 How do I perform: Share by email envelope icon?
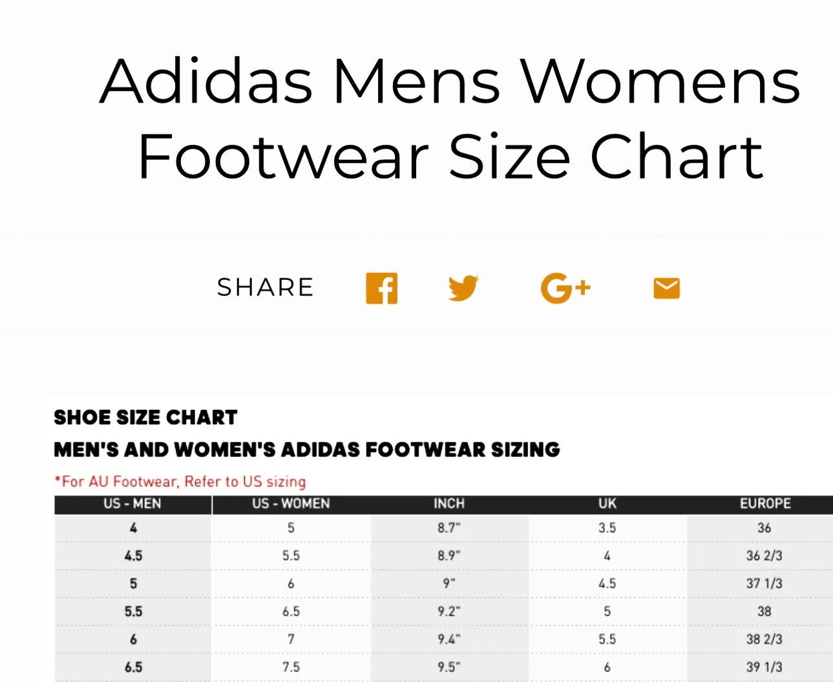click(666, 288)
